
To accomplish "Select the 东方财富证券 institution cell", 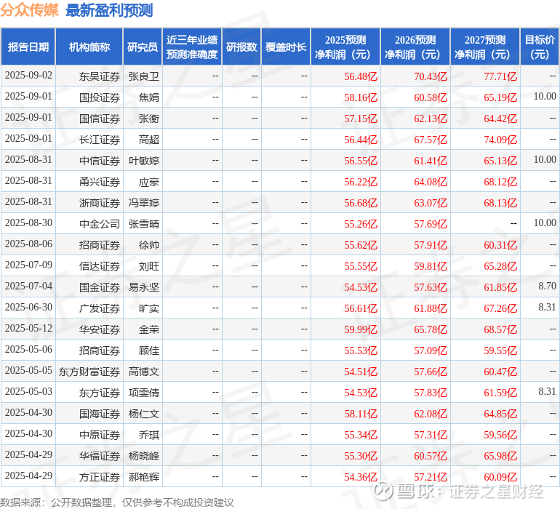I will pos(89,372).
